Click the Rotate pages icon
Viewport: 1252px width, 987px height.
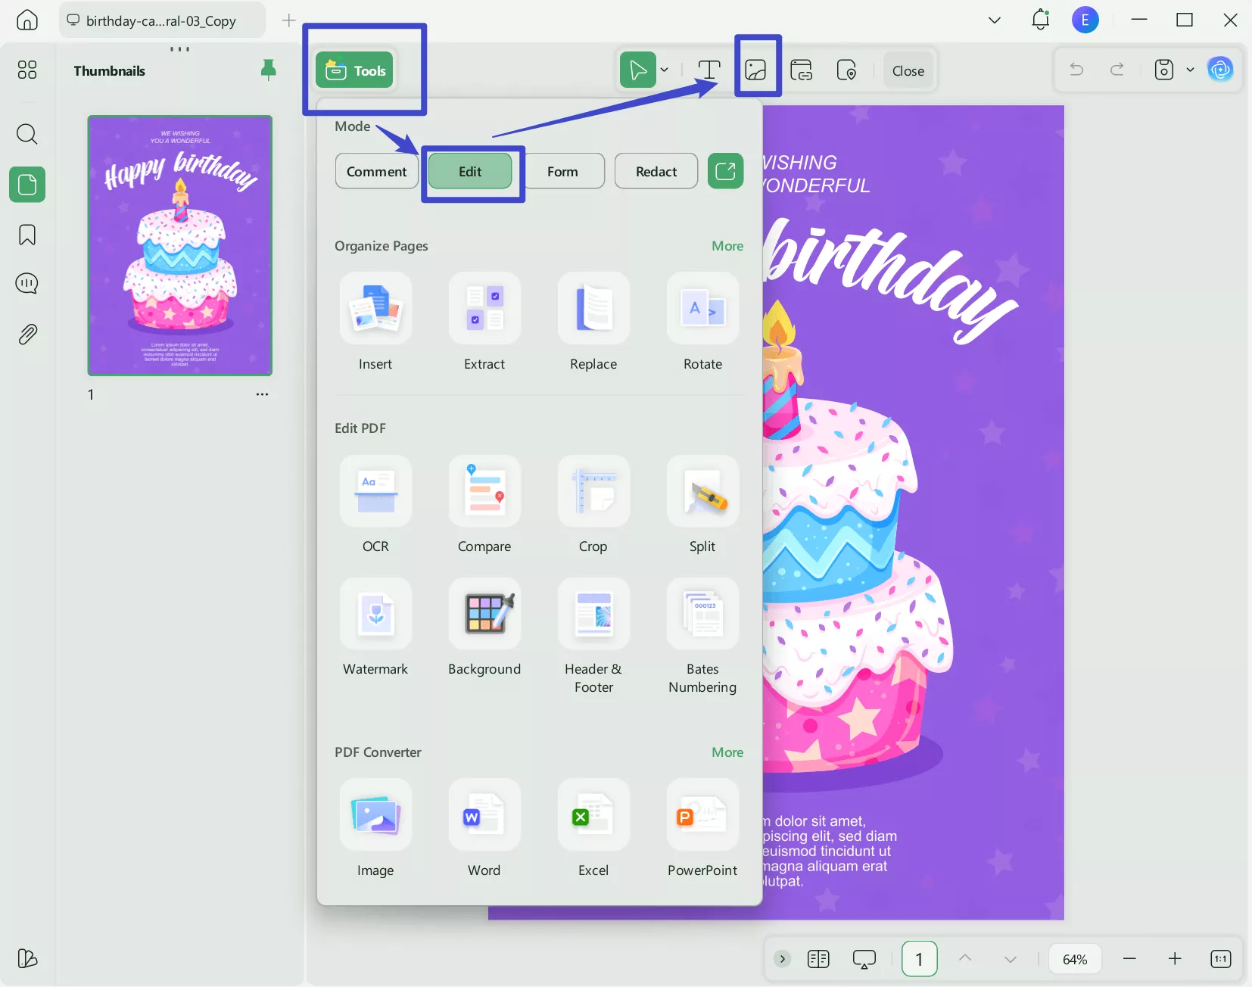pyautogui.click(x=702, y=310)
